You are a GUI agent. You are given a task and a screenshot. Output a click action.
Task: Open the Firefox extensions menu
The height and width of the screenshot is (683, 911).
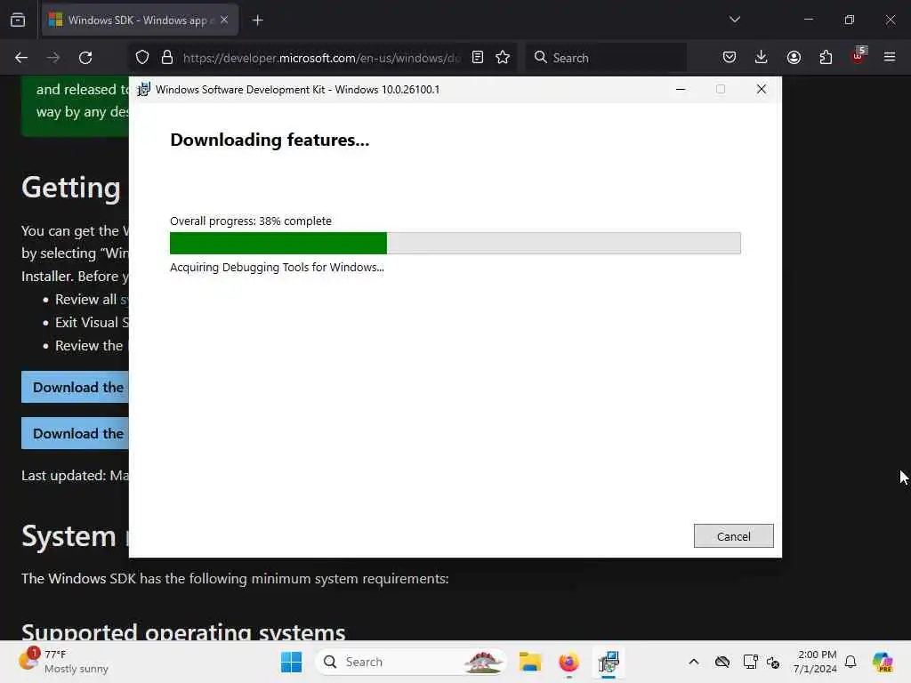coord(826,58)
